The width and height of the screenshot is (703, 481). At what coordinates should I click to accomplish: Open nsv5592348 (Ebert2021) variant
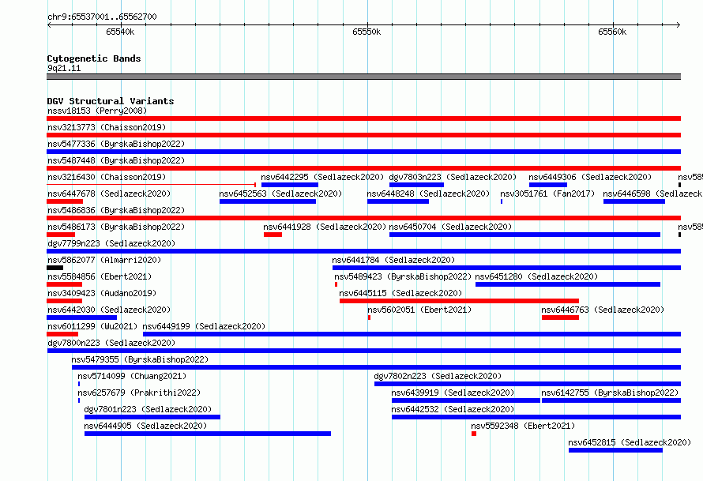[523, 426]
